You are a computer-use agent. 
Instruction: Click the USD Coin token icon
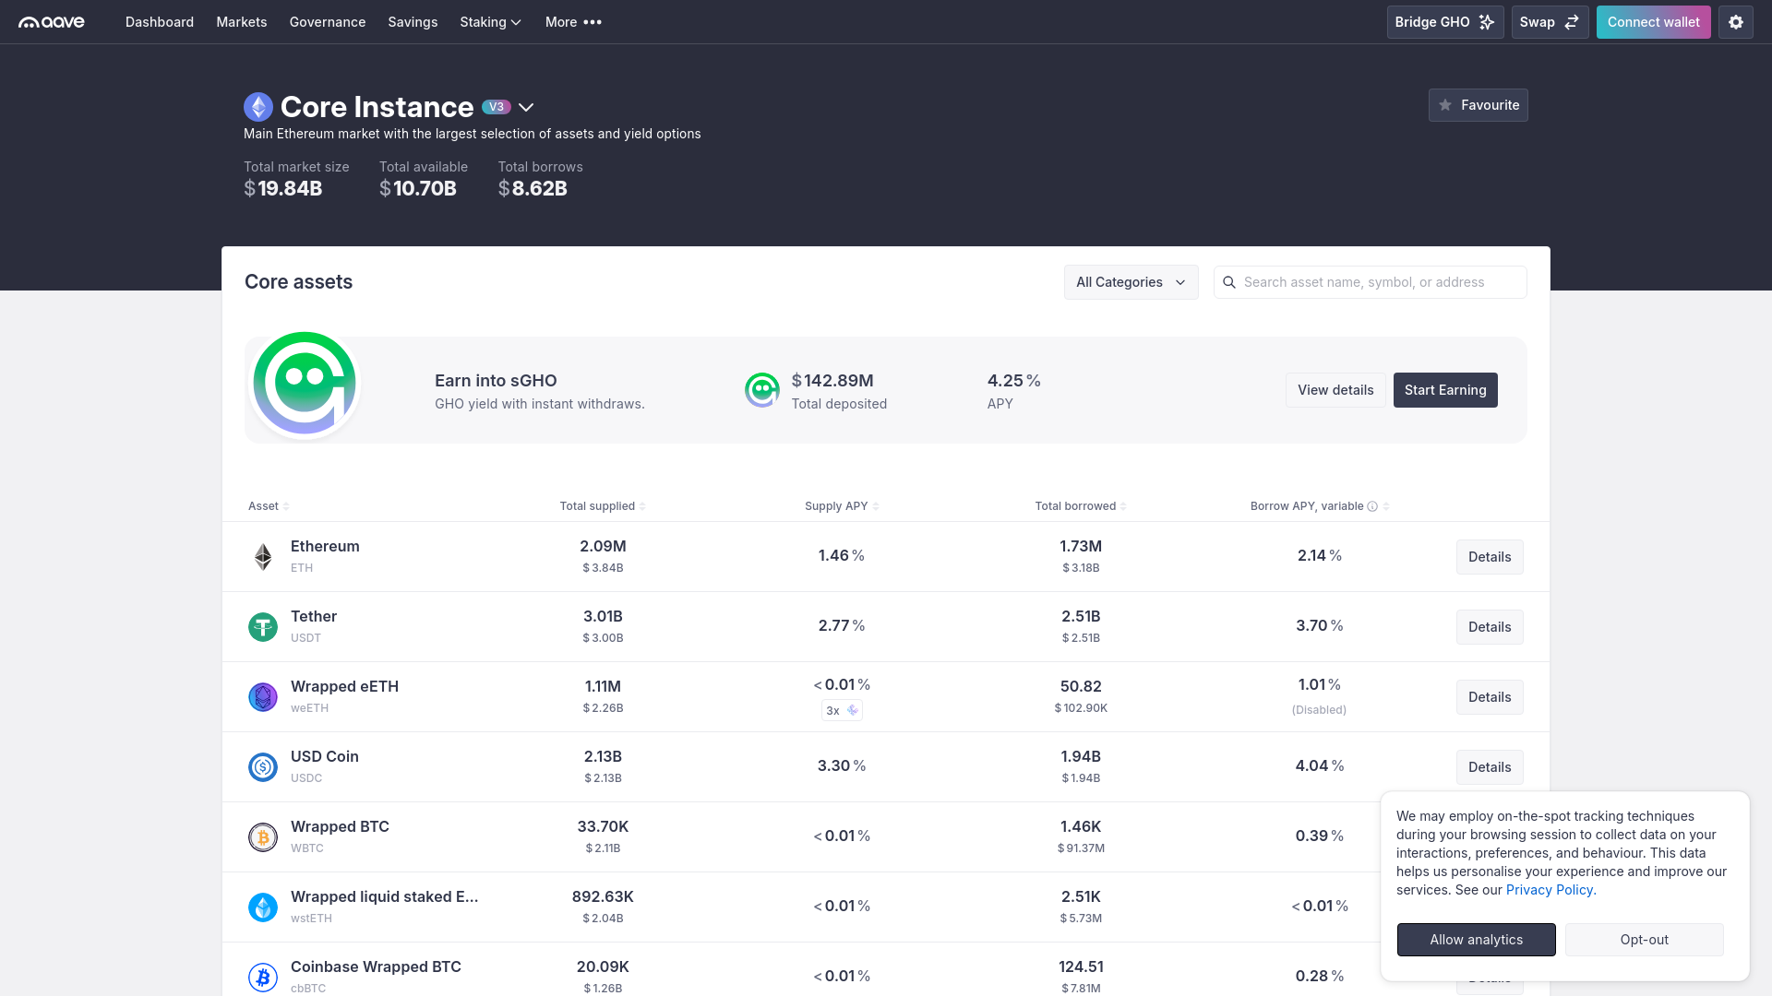point(263,767)
